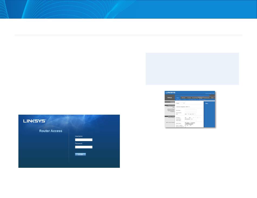Open the Status tab
Viewport: 257px width, 198px height.
click(212, 98)
